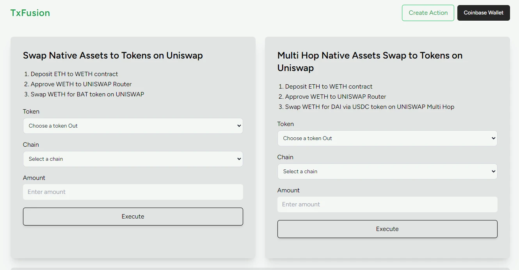Click the Chain label in the Swap Native Assets card
Viewport: 519px width, 270px height.
pyautogui.click(x=31, y=145)
